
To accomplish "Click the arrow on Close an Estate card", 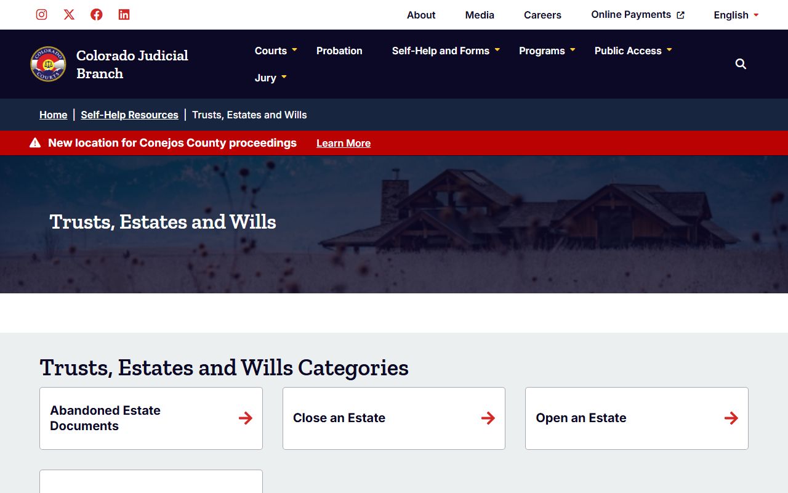I will (x=488, y=418).
